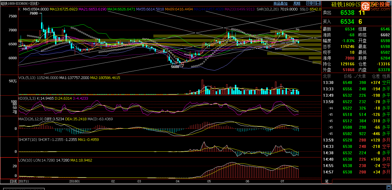Viewport: 392px width, 190px height.
Task: Click the 幅度 value -1.03%
Action: tap(348, 41)
